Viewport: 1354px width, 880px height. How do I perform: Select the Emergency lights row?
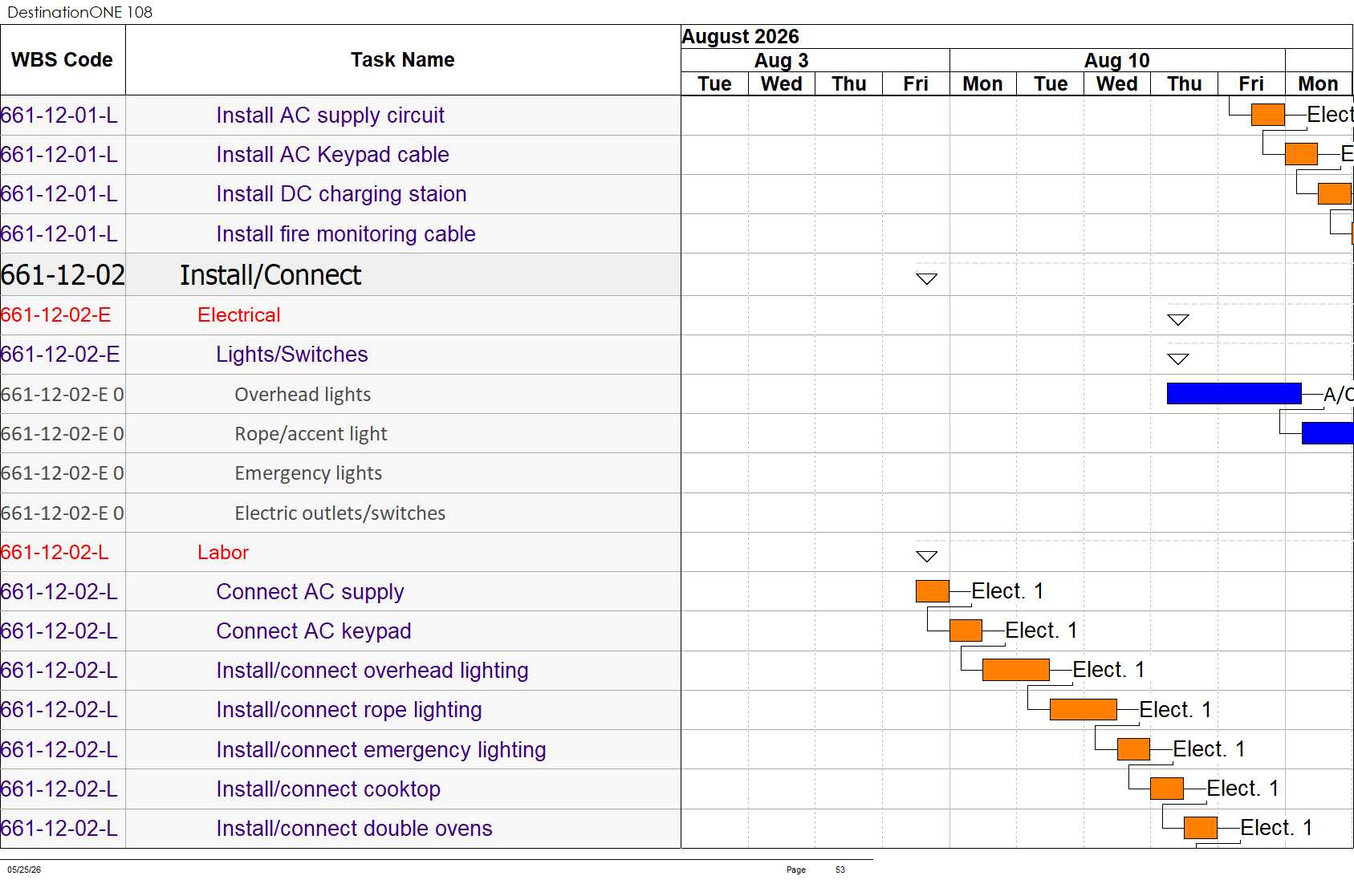point(340,473)
